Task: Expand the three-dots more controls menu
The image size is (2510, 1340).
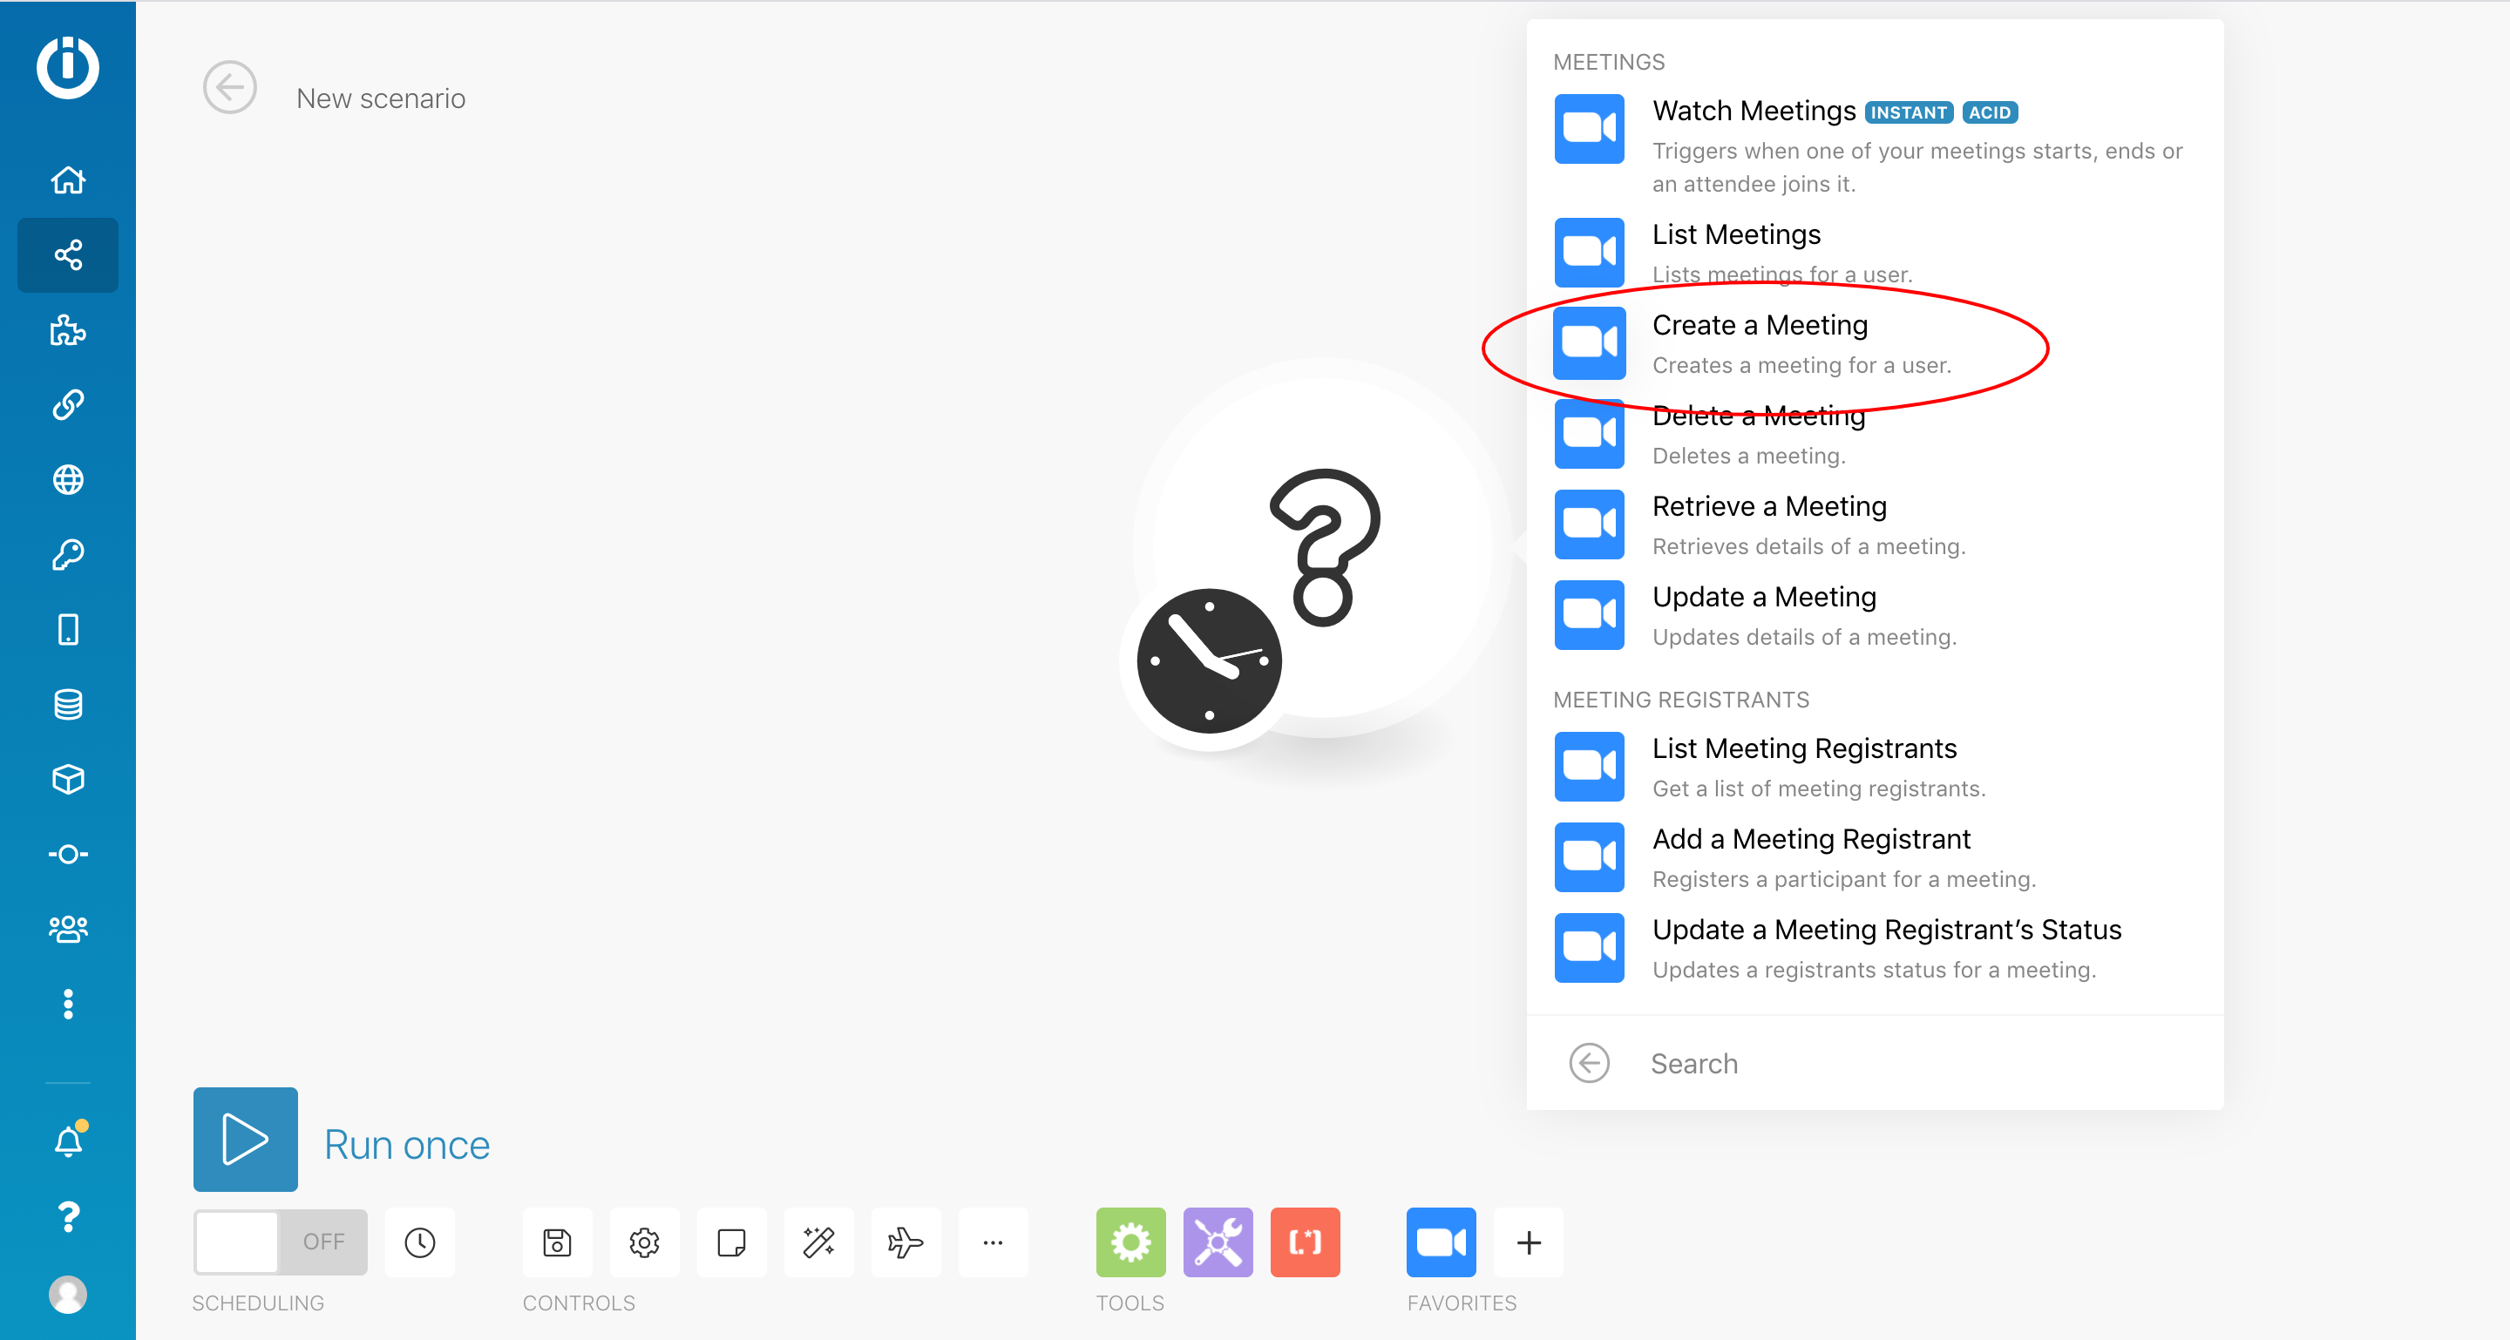Action: [993, 1242]
